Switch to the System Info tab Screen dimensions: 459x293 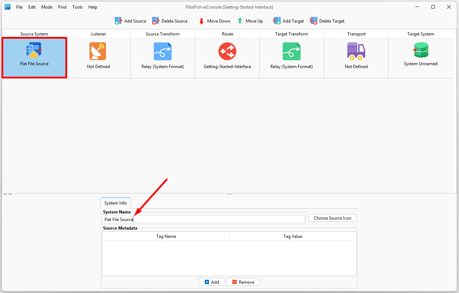point(116,203)
